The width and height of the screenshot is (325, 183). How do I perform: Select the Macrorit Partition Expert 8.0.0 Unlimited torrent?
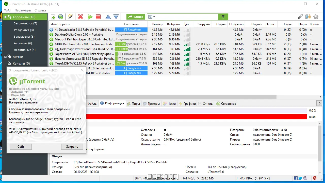(185, 39)
